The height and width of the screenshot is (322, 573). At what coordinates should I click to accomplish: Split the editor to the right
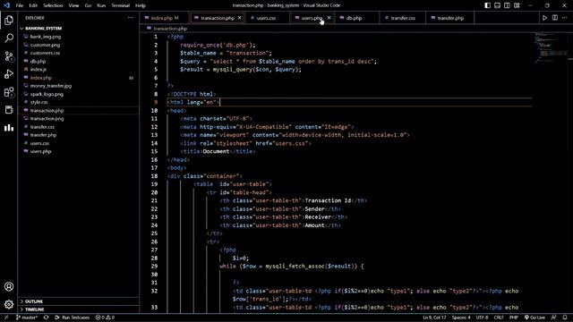(555, 18)
